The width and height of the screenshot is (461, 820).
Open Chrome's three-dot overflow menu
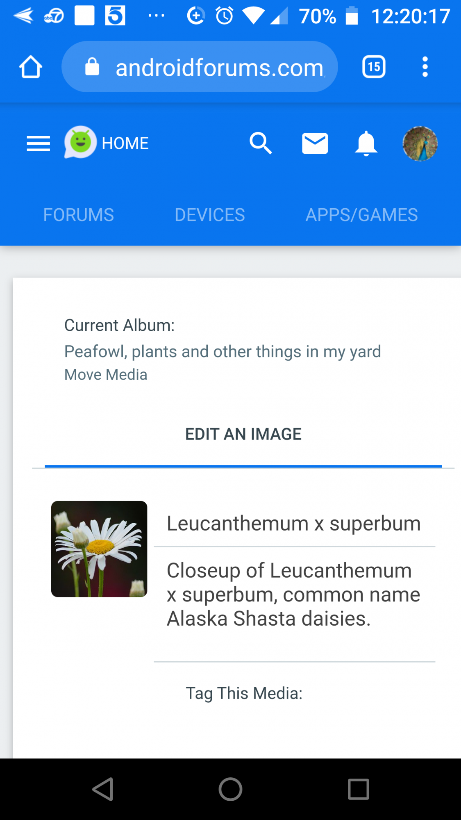click(425, 66)
